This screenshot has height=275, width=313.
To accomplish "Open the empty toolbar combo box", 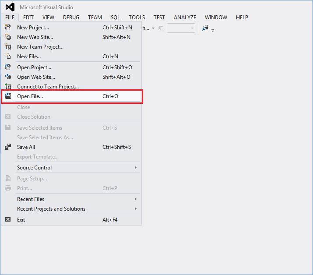I will [x=181, y=28].
